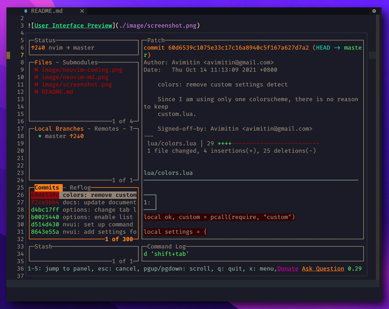Screen dimensions: 389x309
Task: Click the yellow sign-column marker beside line 7
Action: click(9, 55)
